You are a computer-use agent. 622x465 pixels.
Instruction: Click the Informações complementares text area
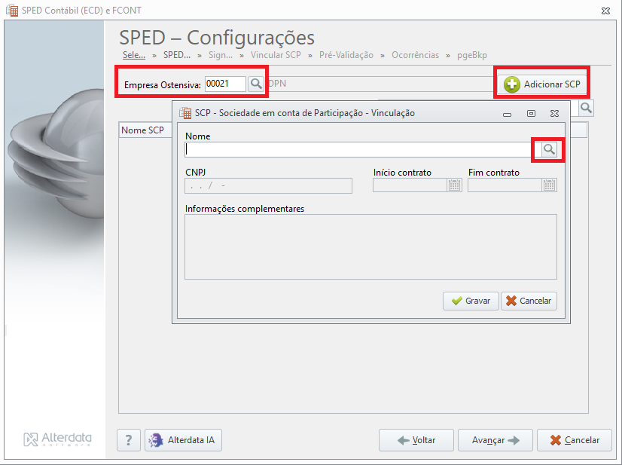click(x=371, y=247)
